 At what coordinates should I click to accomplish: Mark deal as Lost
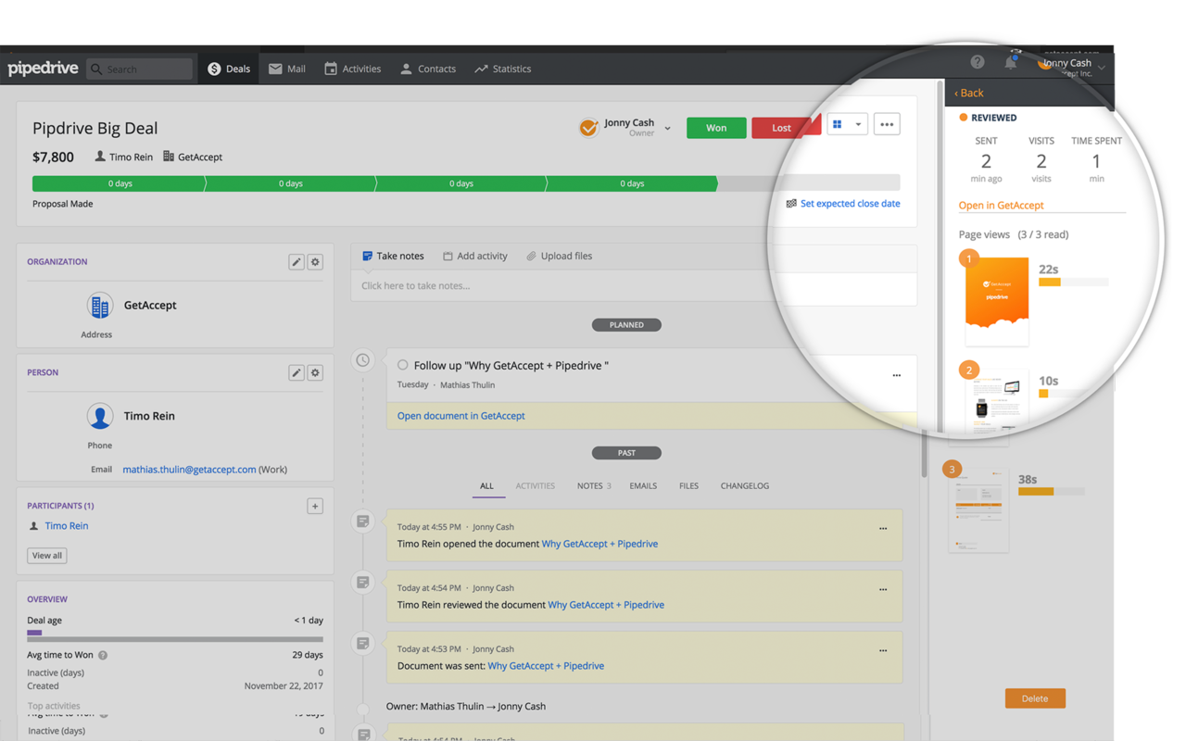point(781,128)
